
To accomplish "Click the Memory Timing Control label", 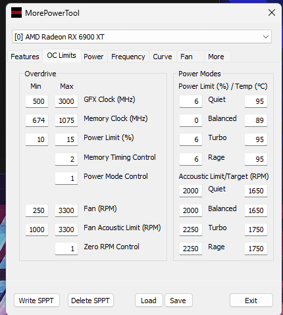I will [x=120, y=157].
